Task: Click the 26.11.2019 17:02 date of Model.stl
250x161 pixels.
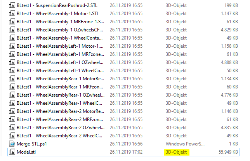Action: coord(126,152)
